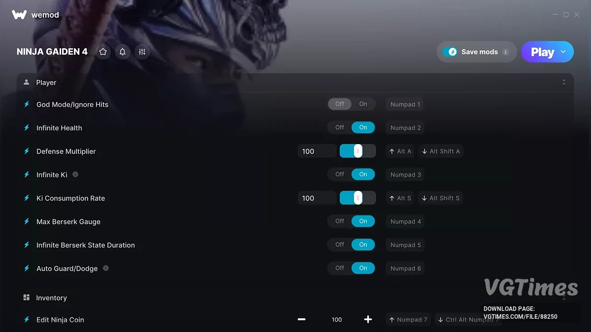The height and width of the screenshot is (332, 591).
Task: Show info icon beside Auto Guard/Dodge
Action: click(105, 268)
